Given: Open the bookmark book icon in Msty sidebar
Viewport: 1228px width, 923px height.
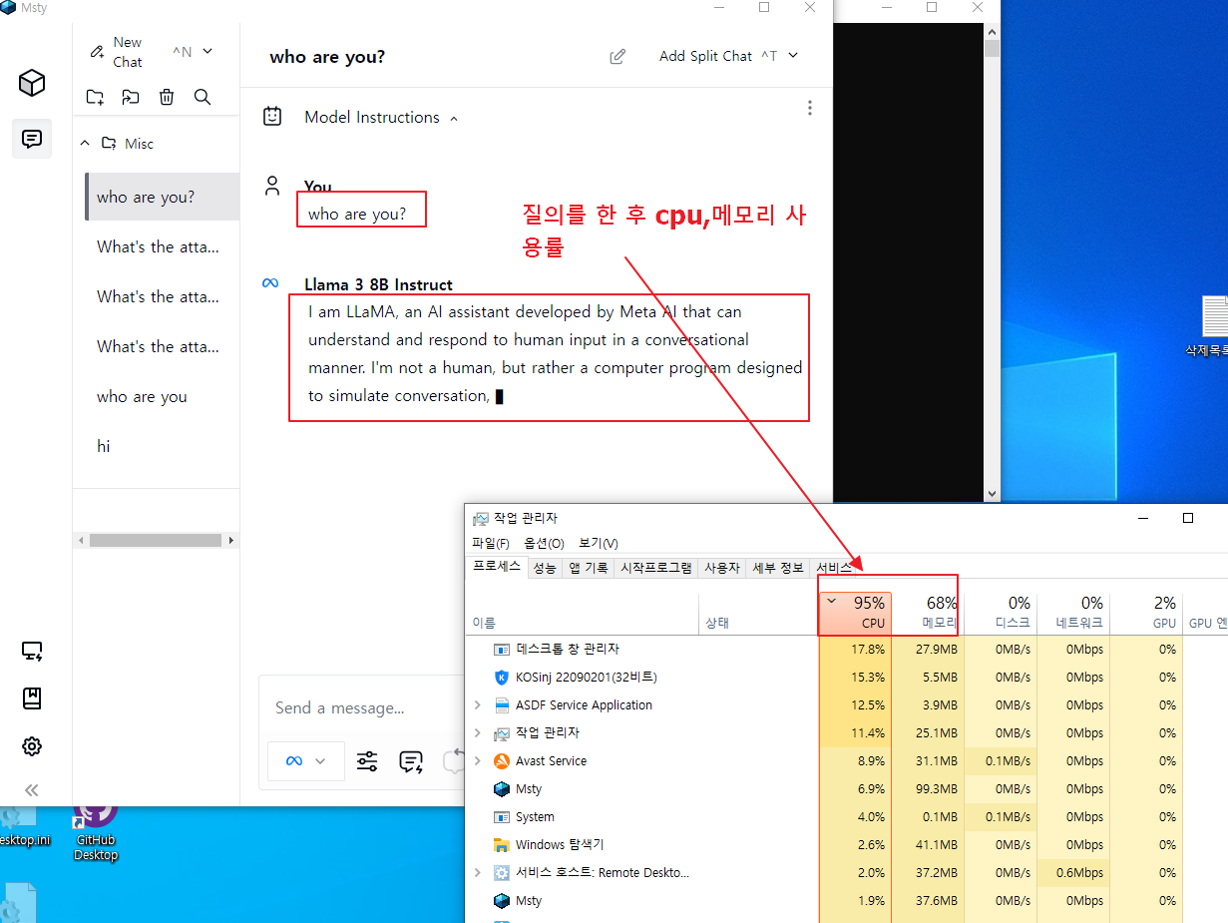Looking at the screenshot, I should 32,698.
